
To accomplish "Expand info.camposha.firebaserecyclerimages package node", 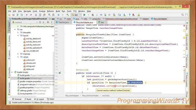I will (18, 26).
